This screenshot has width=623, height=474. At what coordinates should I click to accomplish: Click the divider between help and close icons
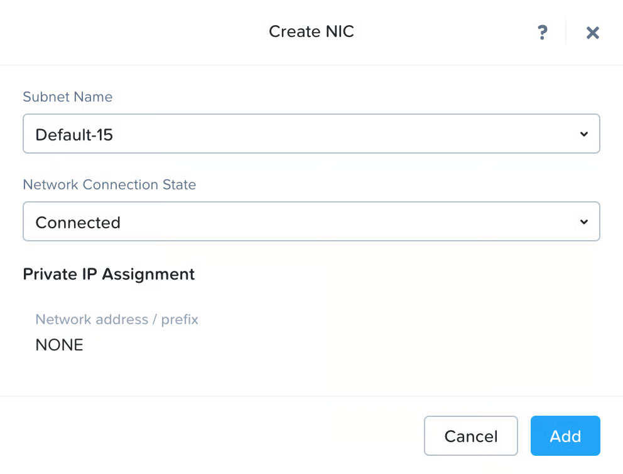566,32
